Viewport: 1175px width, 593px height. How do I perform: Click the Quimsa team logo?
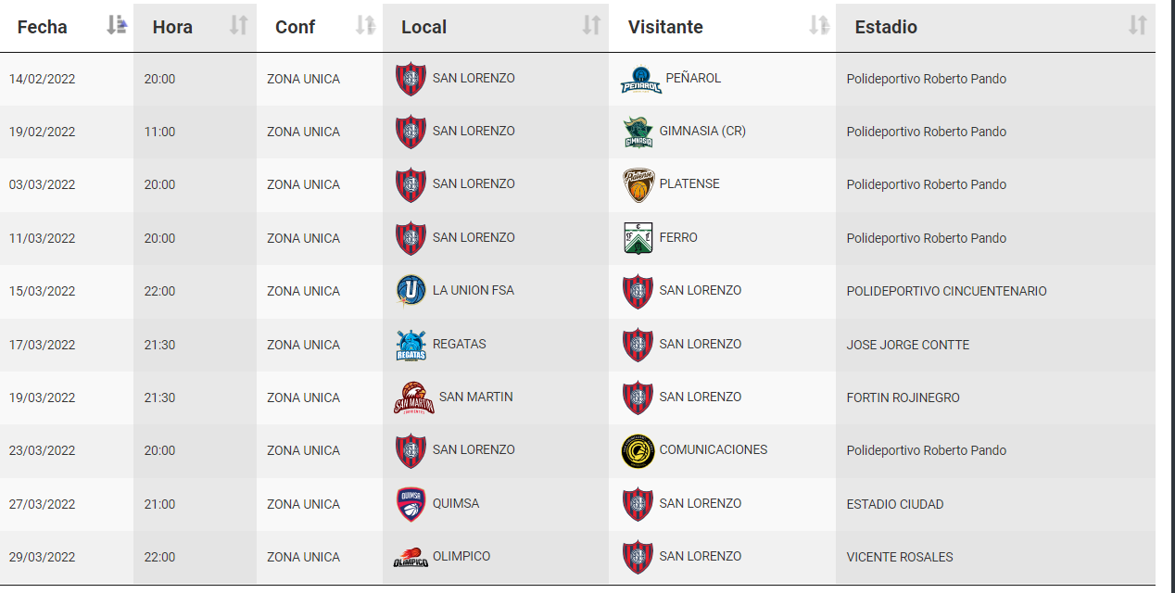(x=411, y=504)
